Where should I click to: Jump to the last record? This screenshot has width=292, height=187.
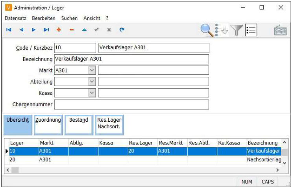pyautogui.click(x=46, y=30)
